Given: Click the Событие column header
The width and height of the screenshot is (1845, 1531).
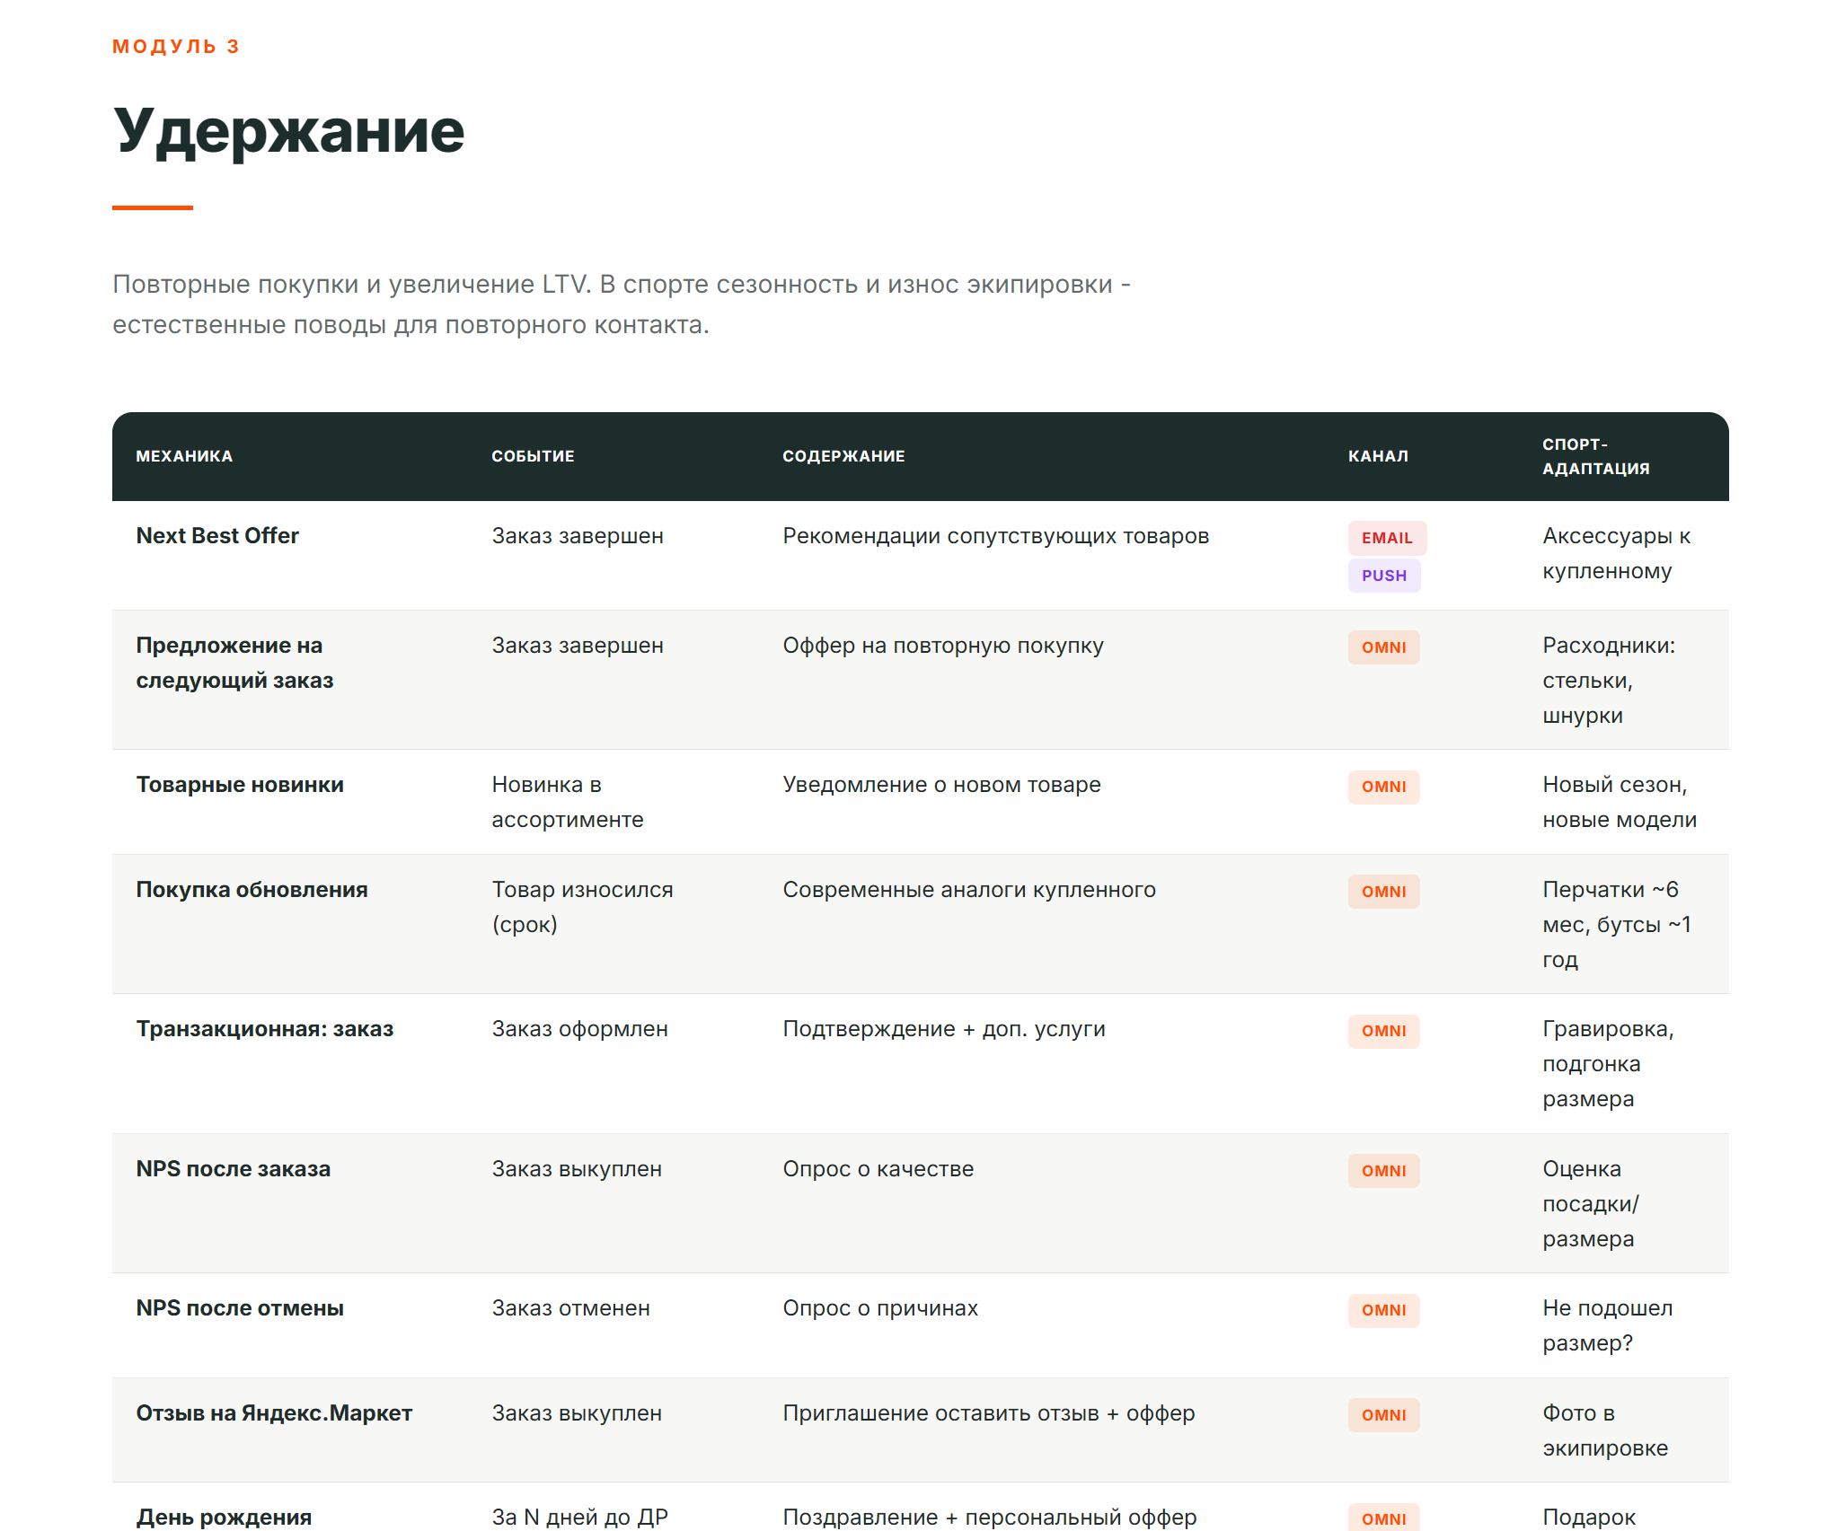Looking at the screenshot, I should coord(533,456).
